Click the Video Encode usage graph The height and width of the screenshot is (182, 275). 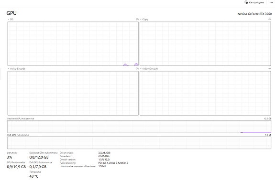(x=73, y=93)
